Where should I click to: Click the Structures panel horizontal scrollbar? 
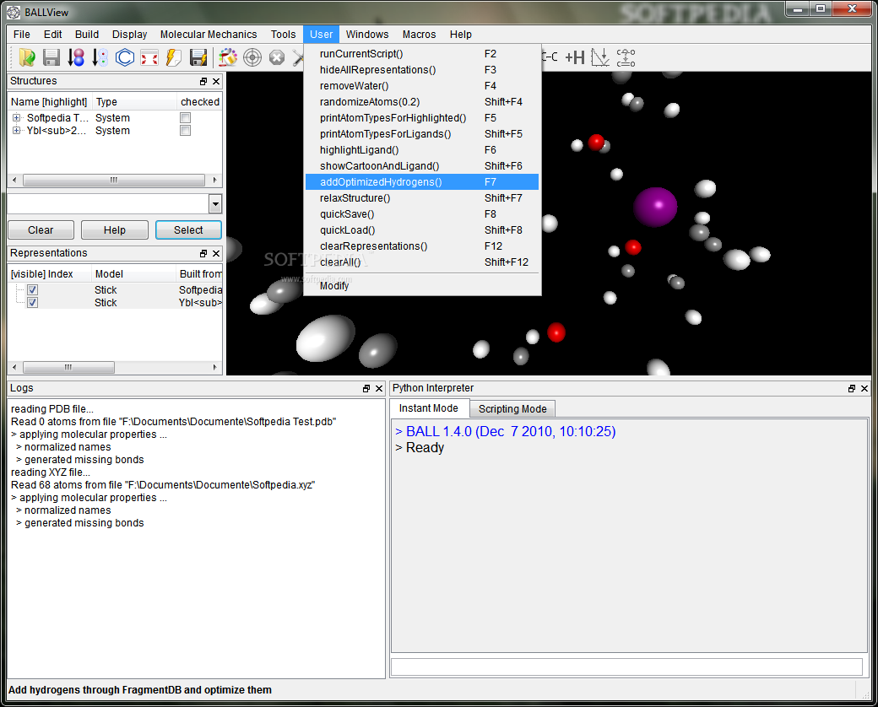(x=115, y=181)
